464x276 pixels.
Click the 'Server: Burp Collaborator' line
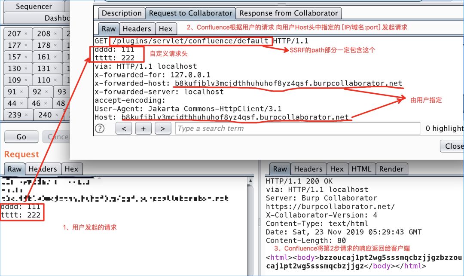(321, 198)
